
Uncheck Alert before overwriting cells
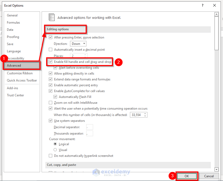(x=55, y=68)
